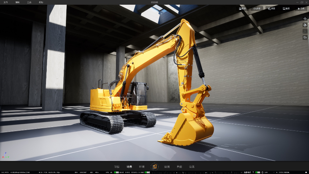
Task: Click the three-axis coordinate icon on the right
Action: 305,31
